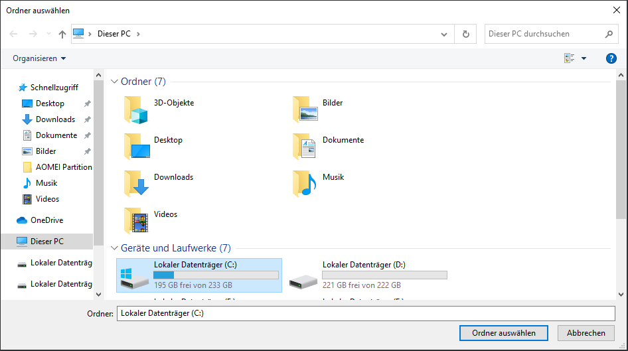Image resolution: width=628 pixels, height=351 pixels.
Task: Select the Downloads folder icon in main pane
Action: point(136,183)
